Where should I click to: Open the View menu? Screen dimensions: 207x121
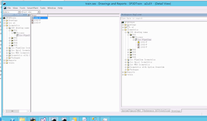click(x=15, y=8)
